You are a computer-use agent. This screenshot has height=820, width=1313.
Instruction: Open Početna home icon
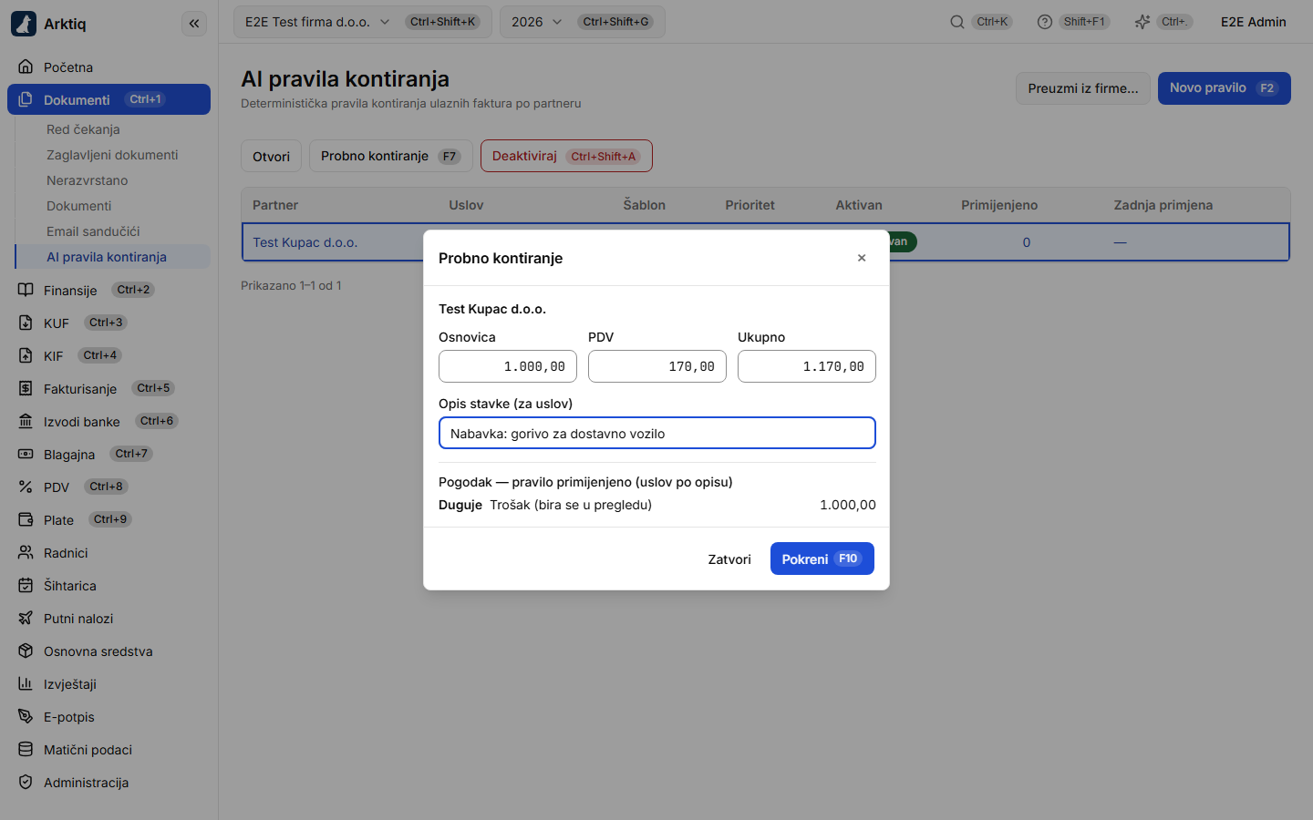26,67
